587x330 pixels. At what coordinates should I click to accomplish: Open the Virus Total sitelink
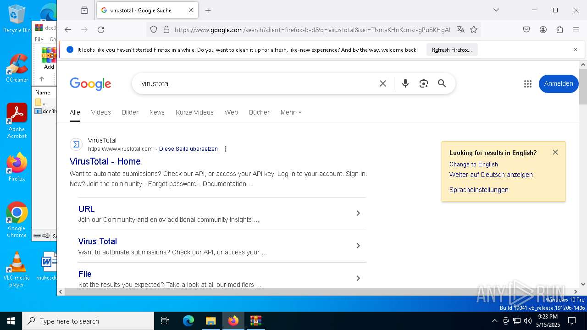pyautogui.click(x=98, y=242)
